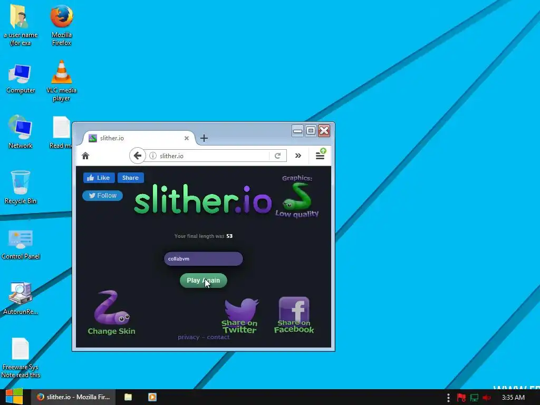The width and height of the screenshot is (540, 405).
Task: Click the Action Center flag tray icon
Action: tap(461, 398)
